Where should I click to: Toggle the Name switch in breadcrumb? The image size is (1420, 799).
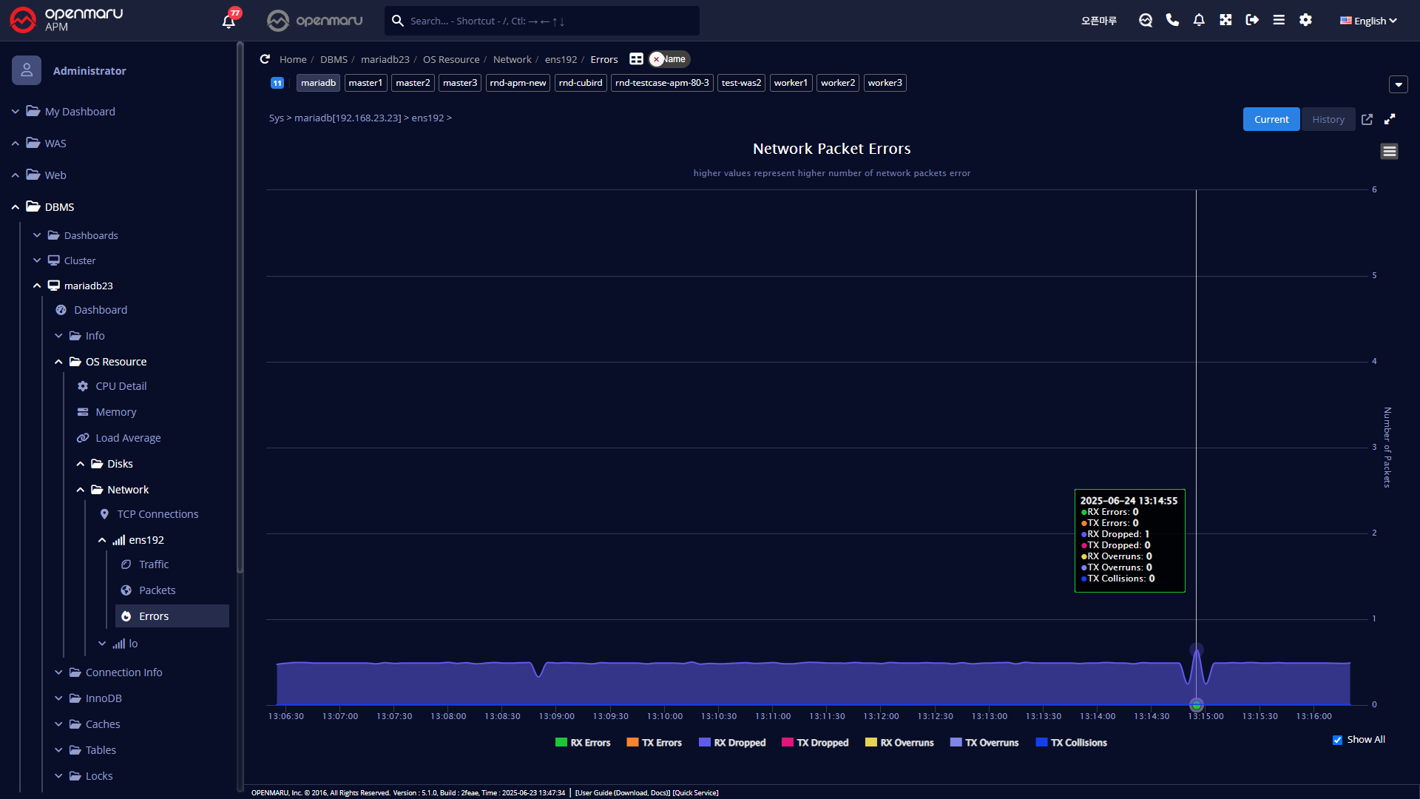coord(669,59)
